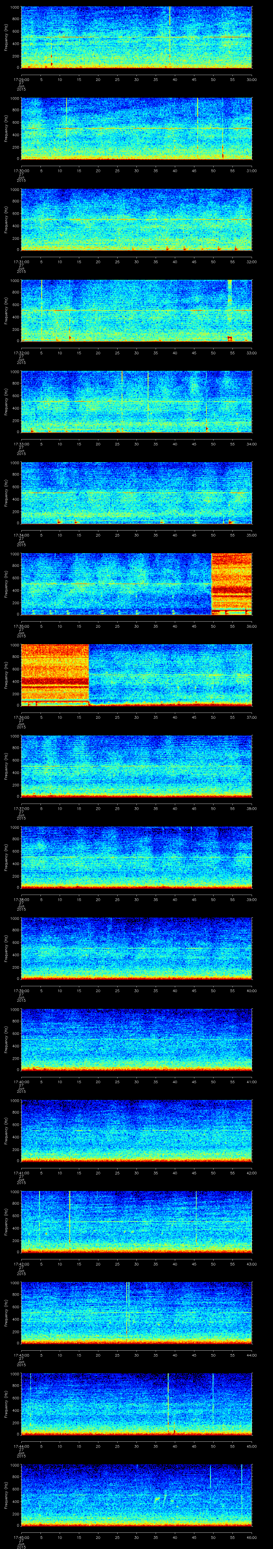Viewport: 273px width, 1549px height.
Task: Click the 17:39:00 start time label
Action: tap(21, 990)
